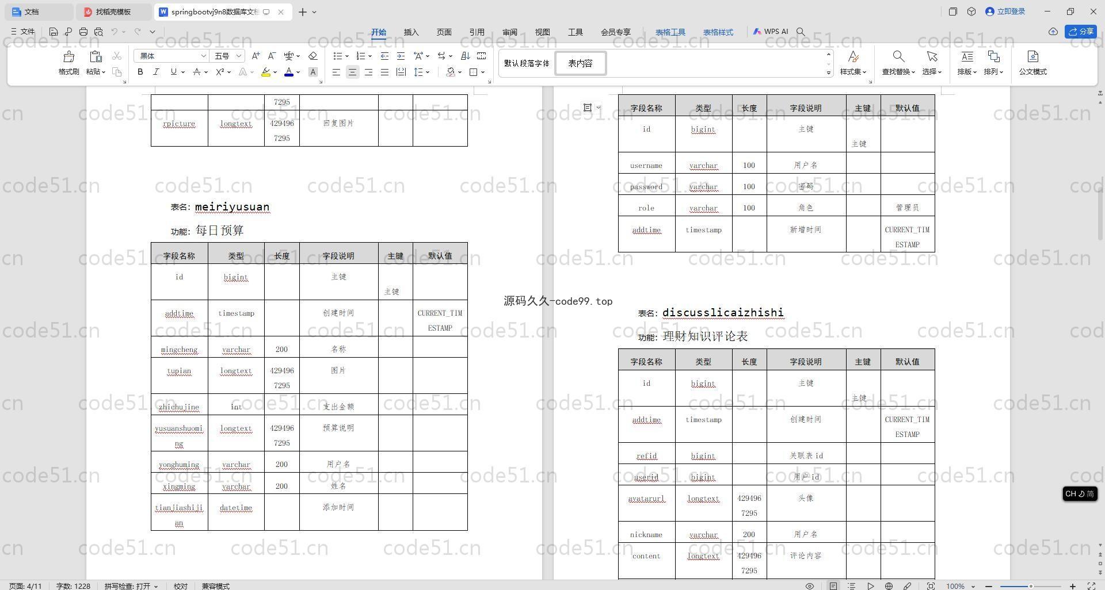Click the Save document icon

(x=54, y=32)
